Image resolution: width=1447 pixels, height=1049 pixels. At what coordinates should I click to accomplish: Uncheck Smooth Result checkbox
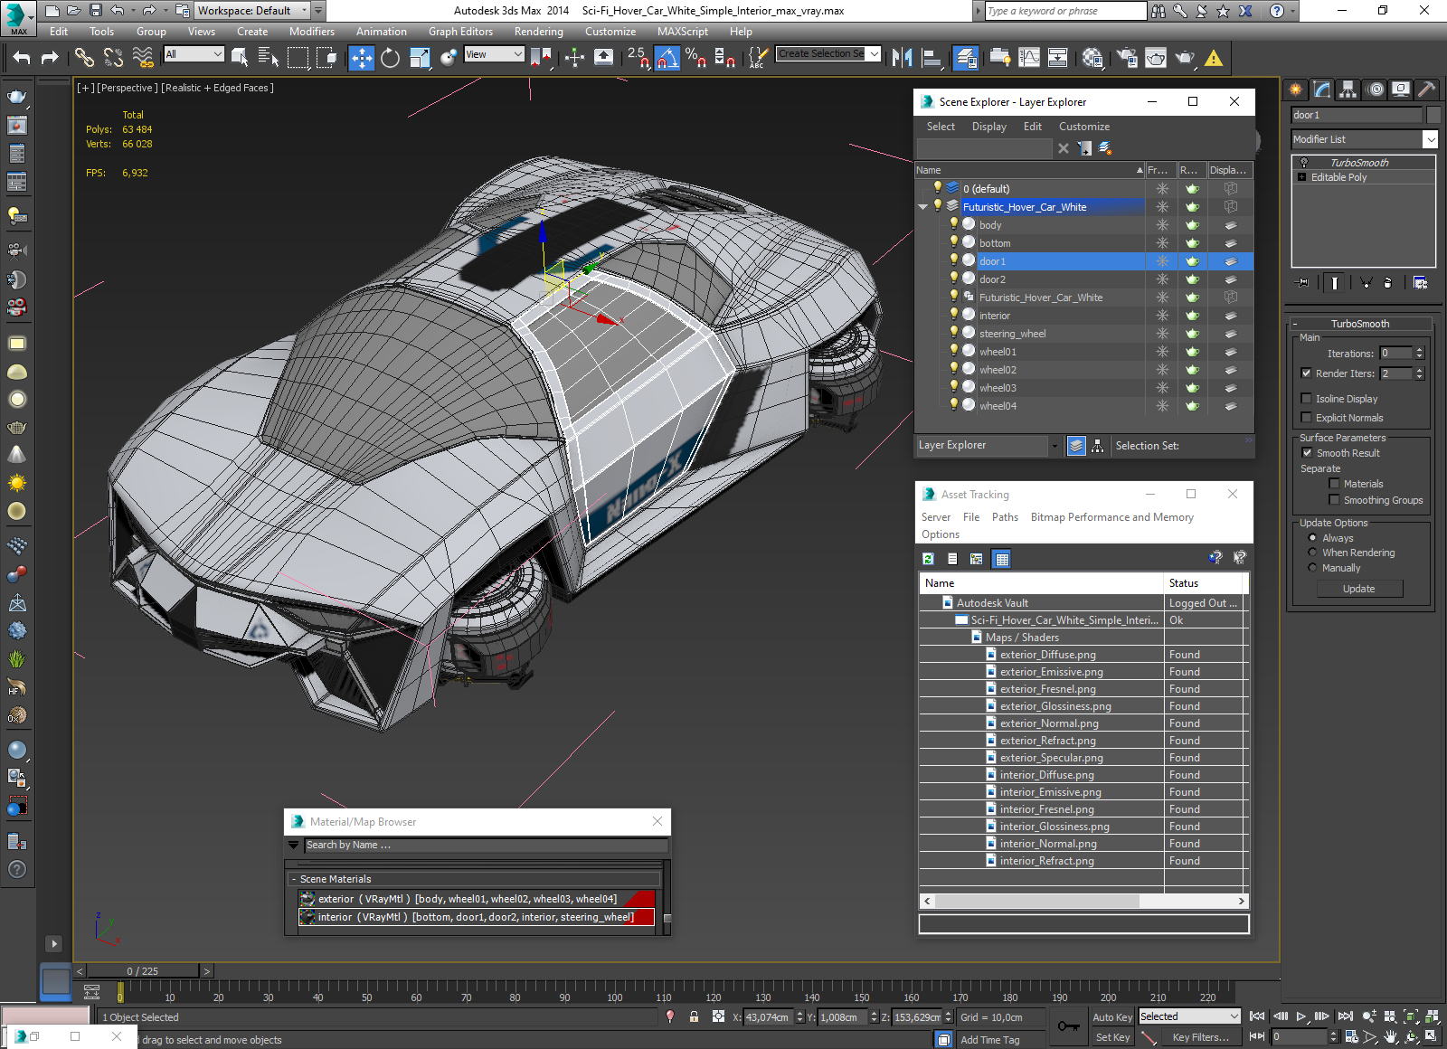tap(1307, 452)
